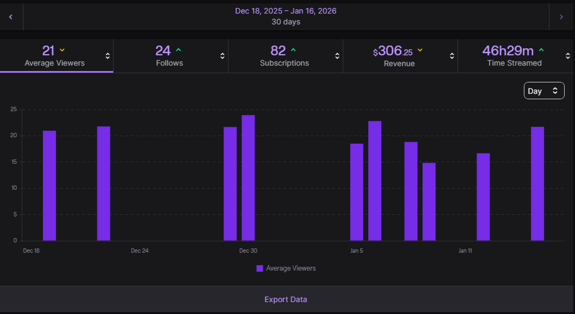575x314 pixels.
Task: Click the upward trend arrow next to 82
Action: pos(293,50)
